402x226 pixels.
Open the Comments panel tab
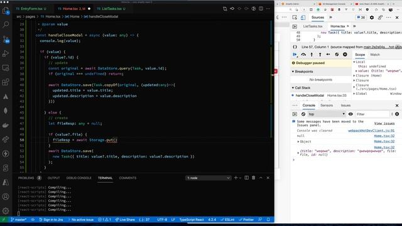(128, 178)
